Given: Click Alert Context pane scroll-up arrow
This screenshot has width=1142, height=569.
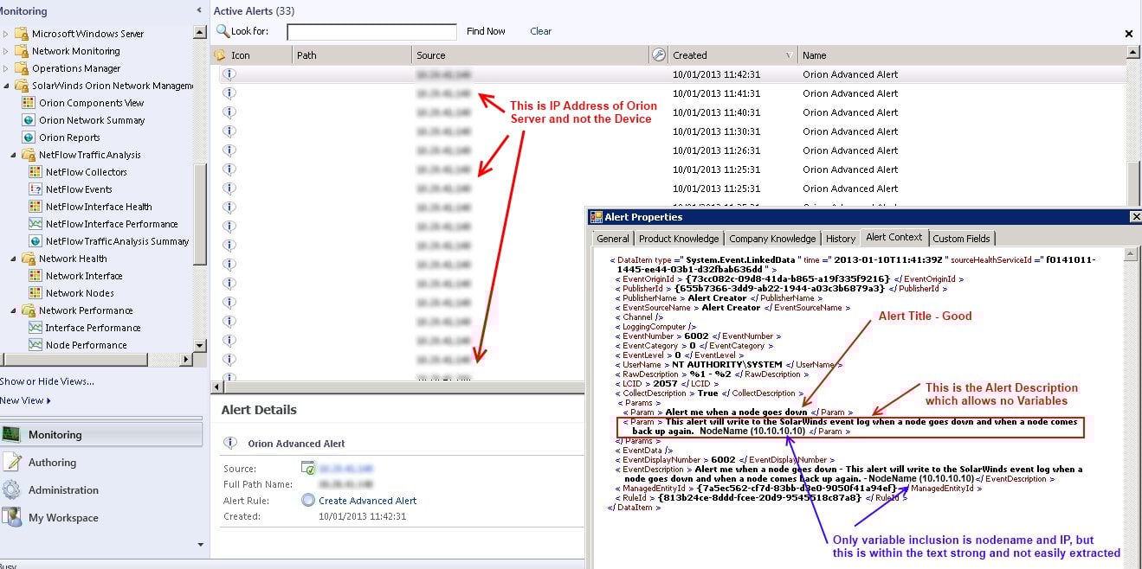Looking at the screenshot, I should (x=1129, y=254).
